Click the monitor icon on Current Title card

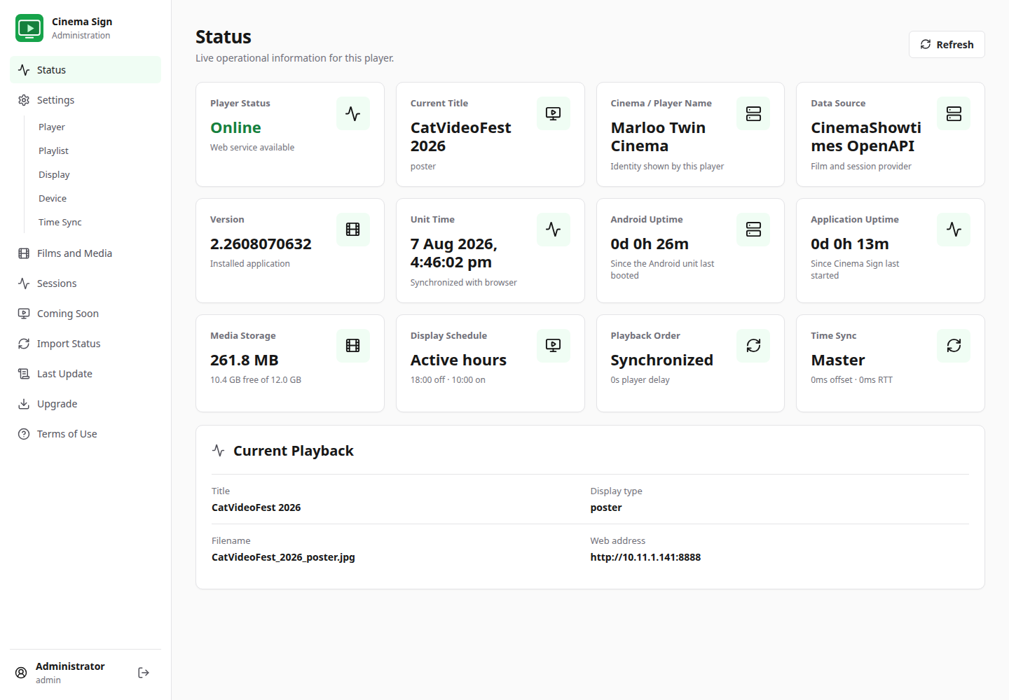point(554,113)
